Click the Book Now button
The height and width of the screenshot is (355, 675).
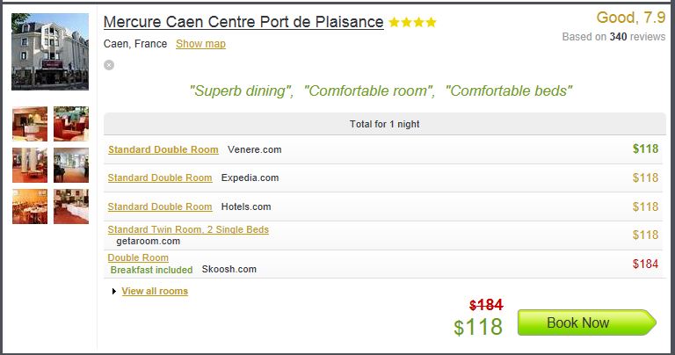587,322
